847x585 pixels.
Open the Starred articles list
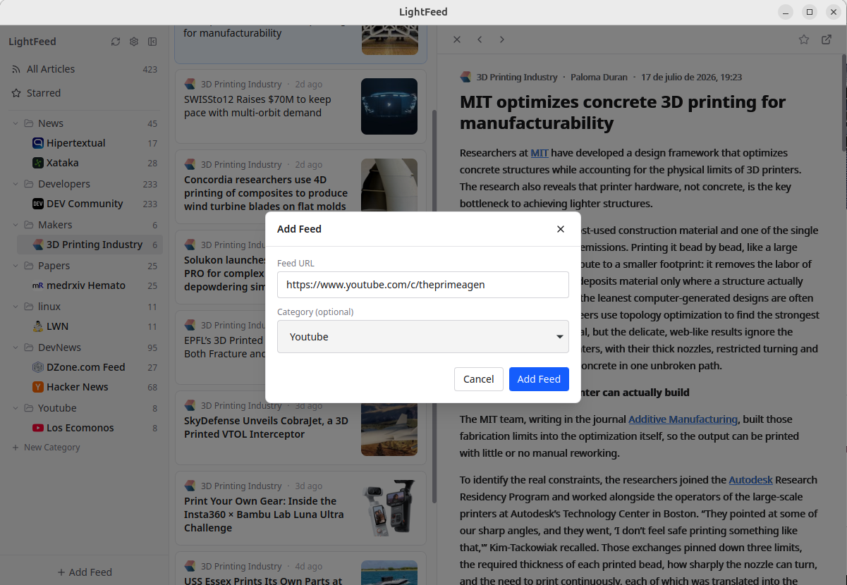click(x=84, y=93)
